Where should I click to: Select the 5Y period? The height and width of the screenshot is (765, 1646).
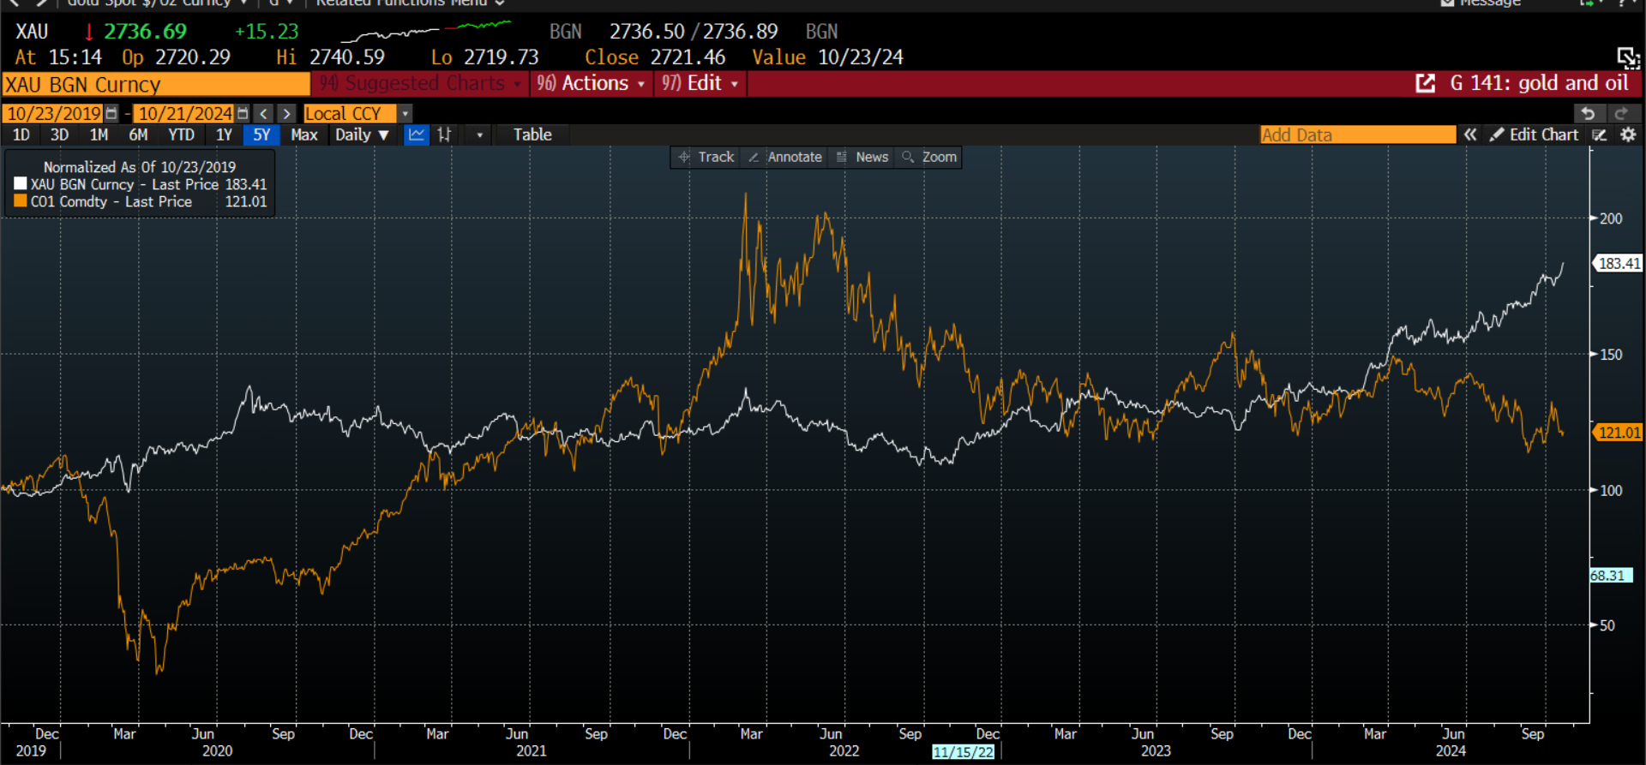(261, 134)
